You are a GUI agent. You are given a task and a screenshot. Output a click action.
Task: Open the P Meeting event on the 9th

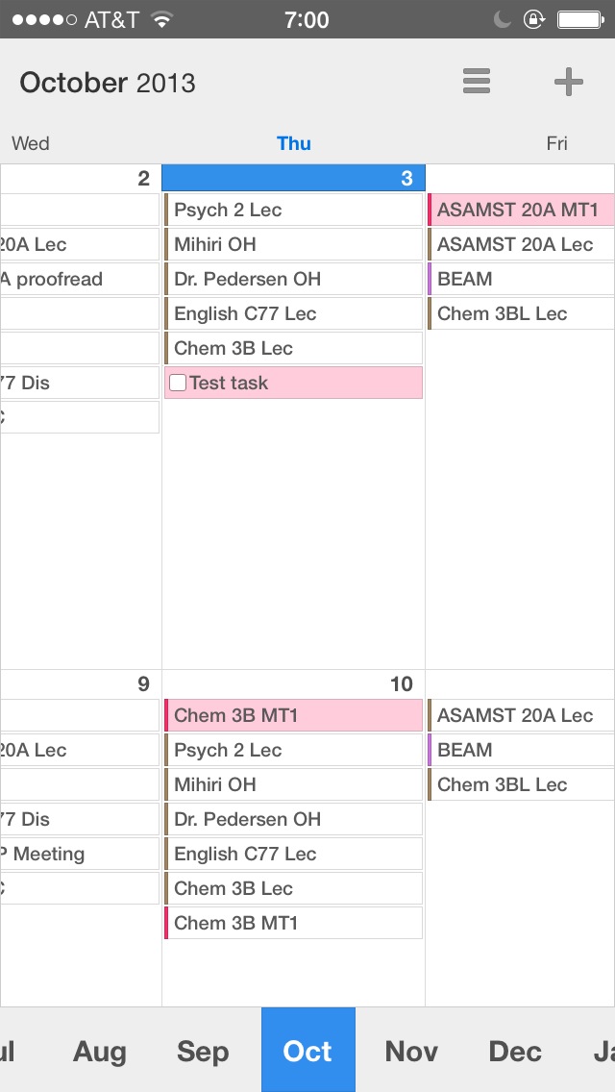(80, 854)
